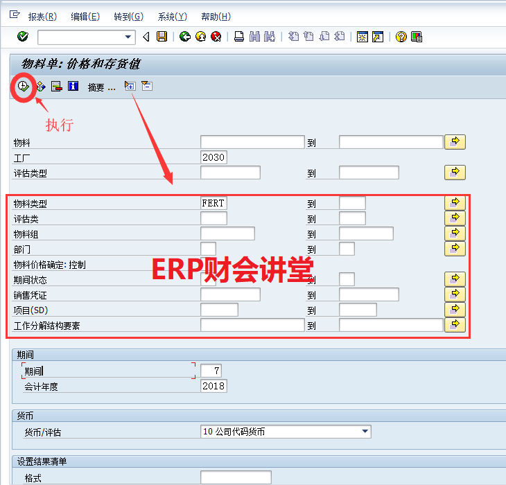Image resolution: width=506 pixels, height=485 pixels.
Task: Click the 项目(SD) from-value input field
Action: 219,310
